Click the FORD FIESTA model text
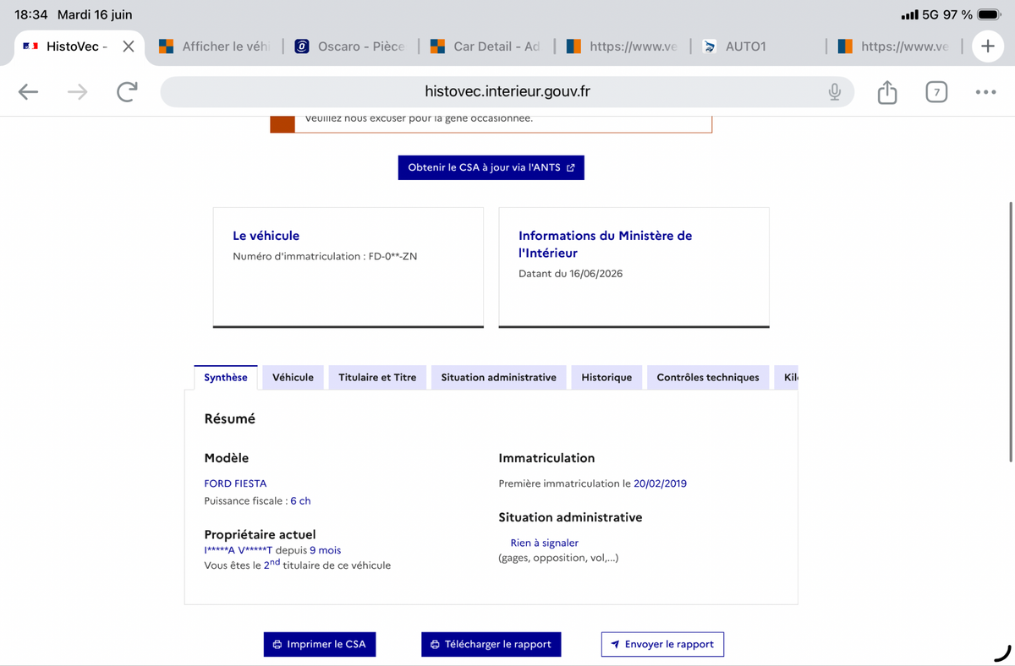 tap(235, 483)
